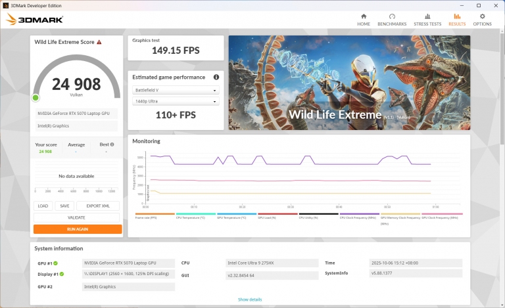This screenshot has width=505, height=308.
Task: Open the 1440p Ultra resolution dropdown
Action: pyautogui.click(x=176, y=102)
